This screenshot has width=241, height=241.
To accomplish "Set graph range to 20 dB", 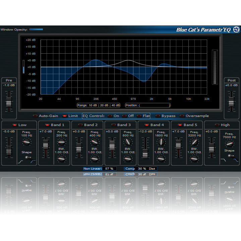I will (104, 105).
